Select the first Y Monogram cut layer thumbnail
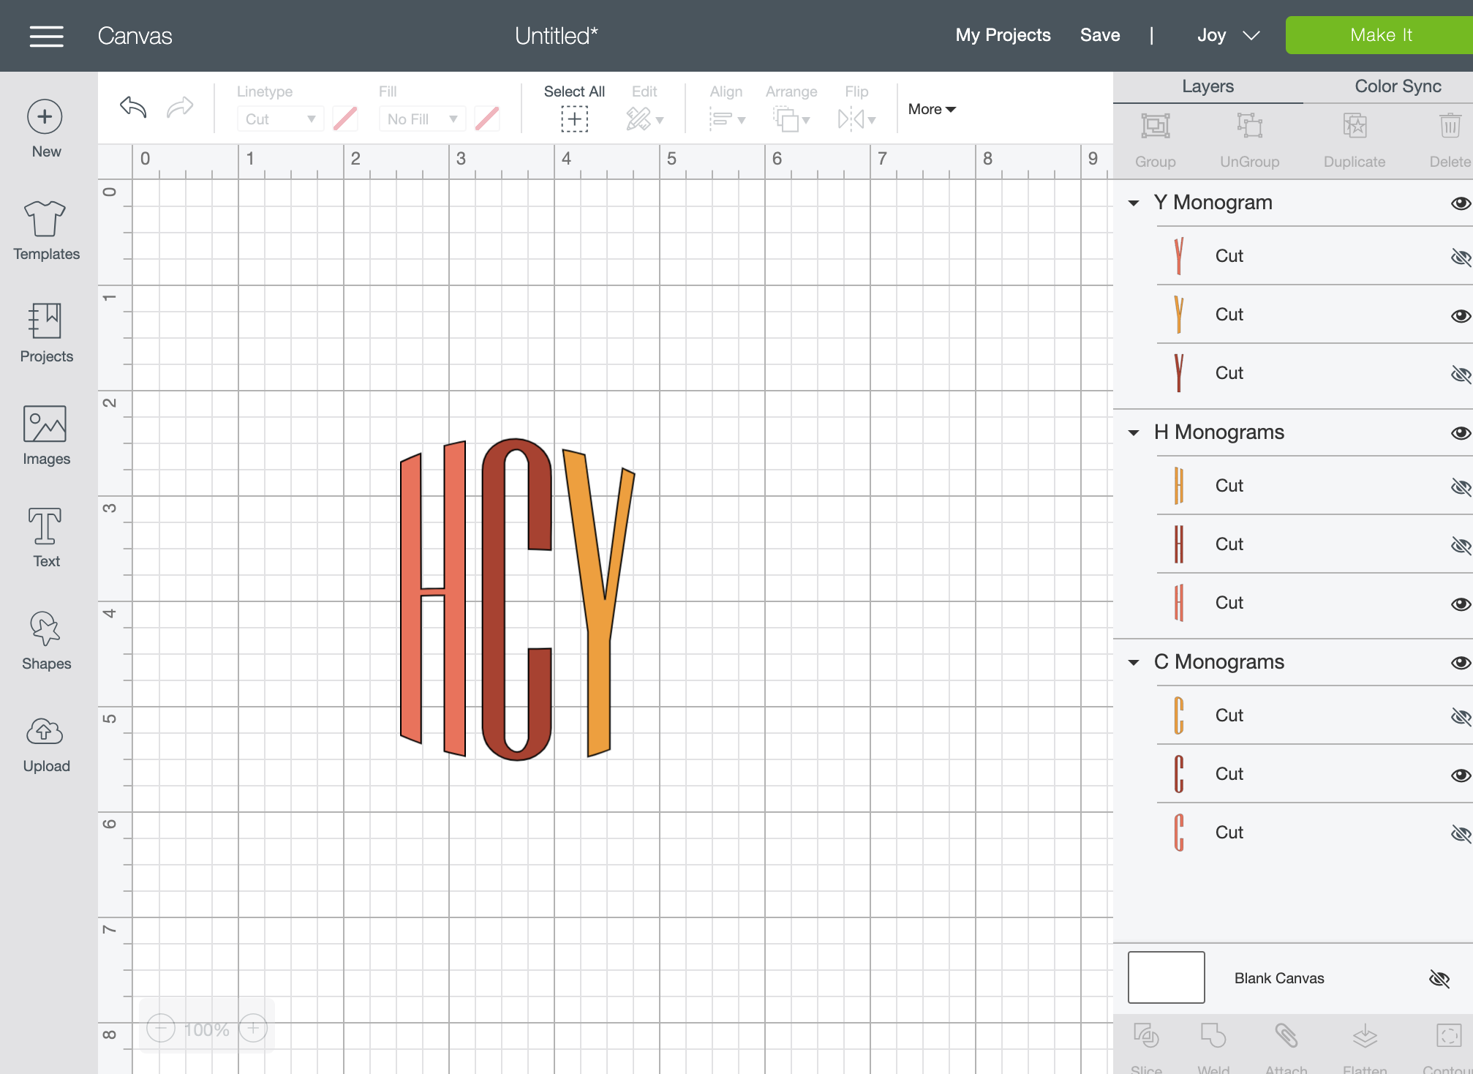This screenshot has height=1074, width=1473. [1179, 256]
